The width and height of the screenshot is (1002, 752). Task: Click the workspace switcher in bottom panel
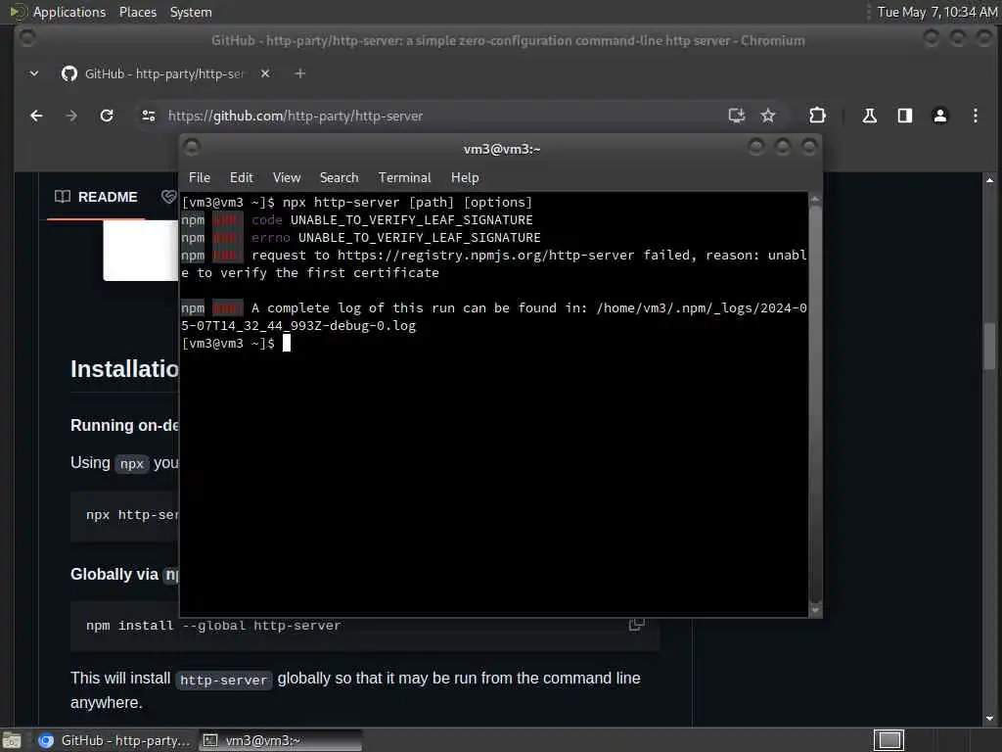coord(888,740)
